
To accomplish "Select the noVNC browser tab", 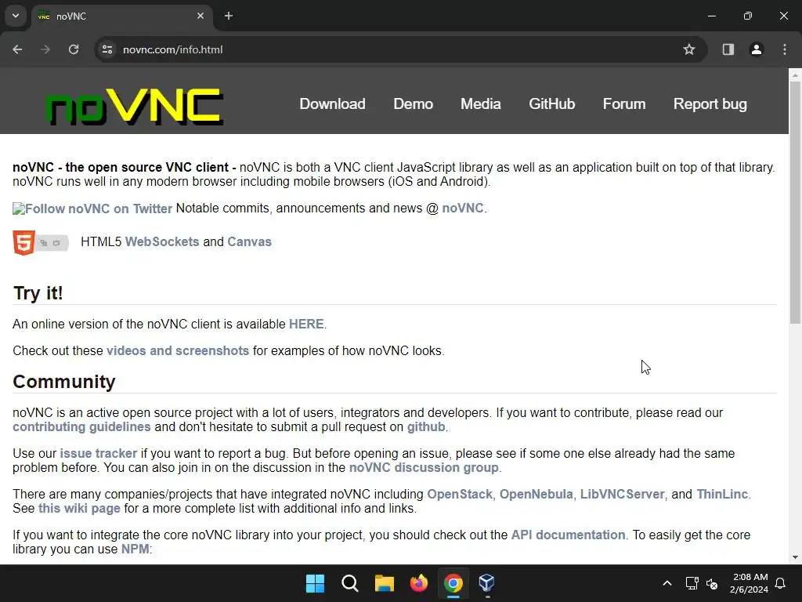I will 121,16.
